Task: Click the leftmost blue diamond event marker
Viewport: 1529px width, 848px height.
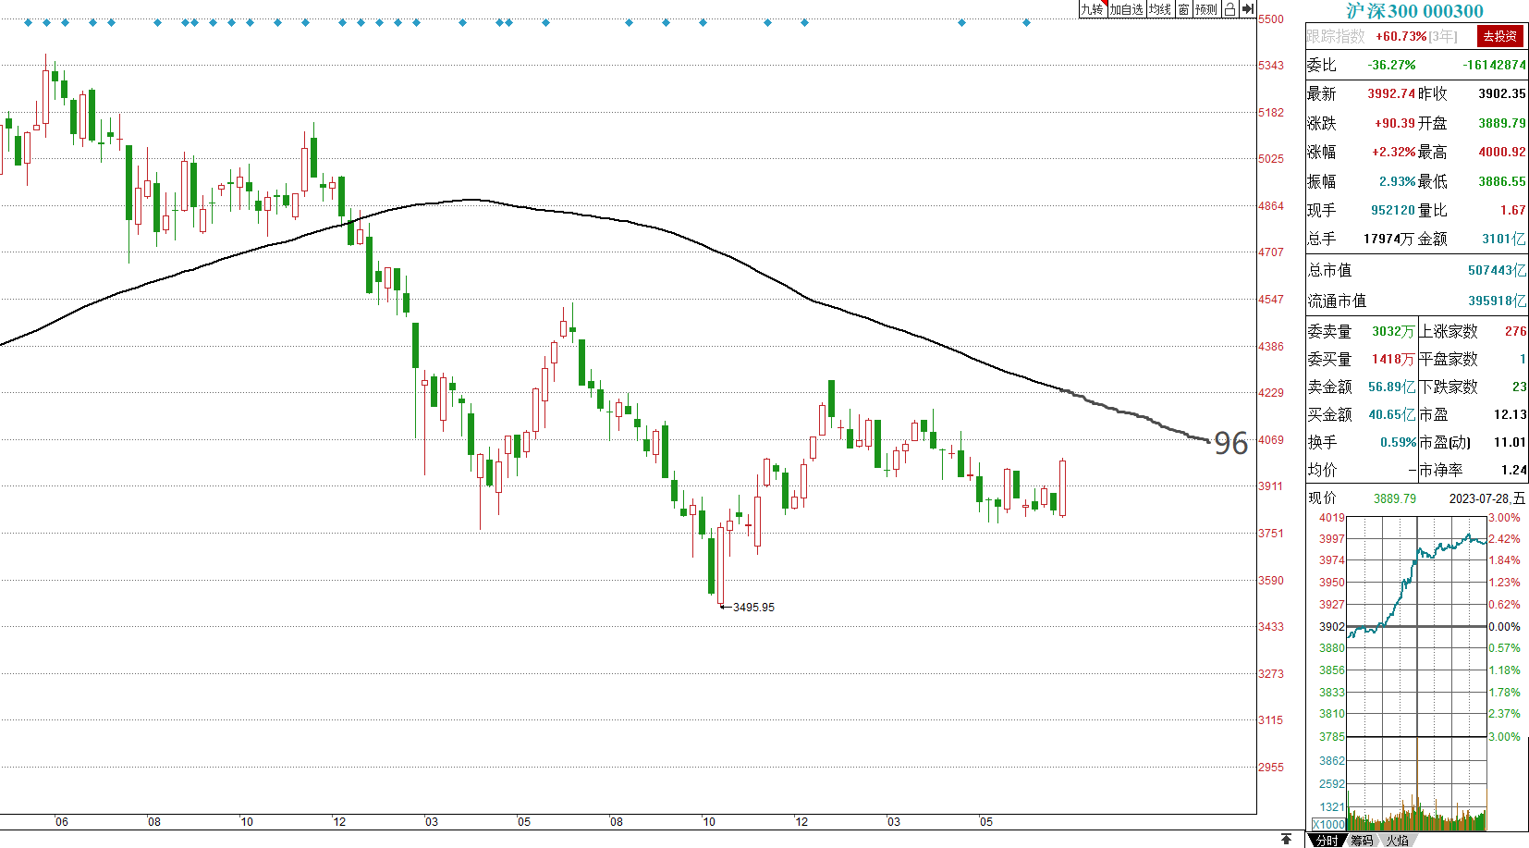Action: [x=28, y=22]
